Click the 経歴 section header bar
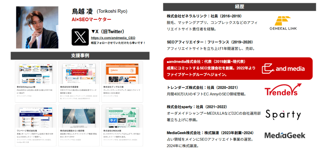327x149 pixels. coord(240,7)
